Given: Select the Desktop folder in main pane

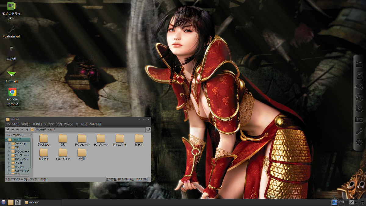Looking at the screenshot, I should [x=44, y=140].
